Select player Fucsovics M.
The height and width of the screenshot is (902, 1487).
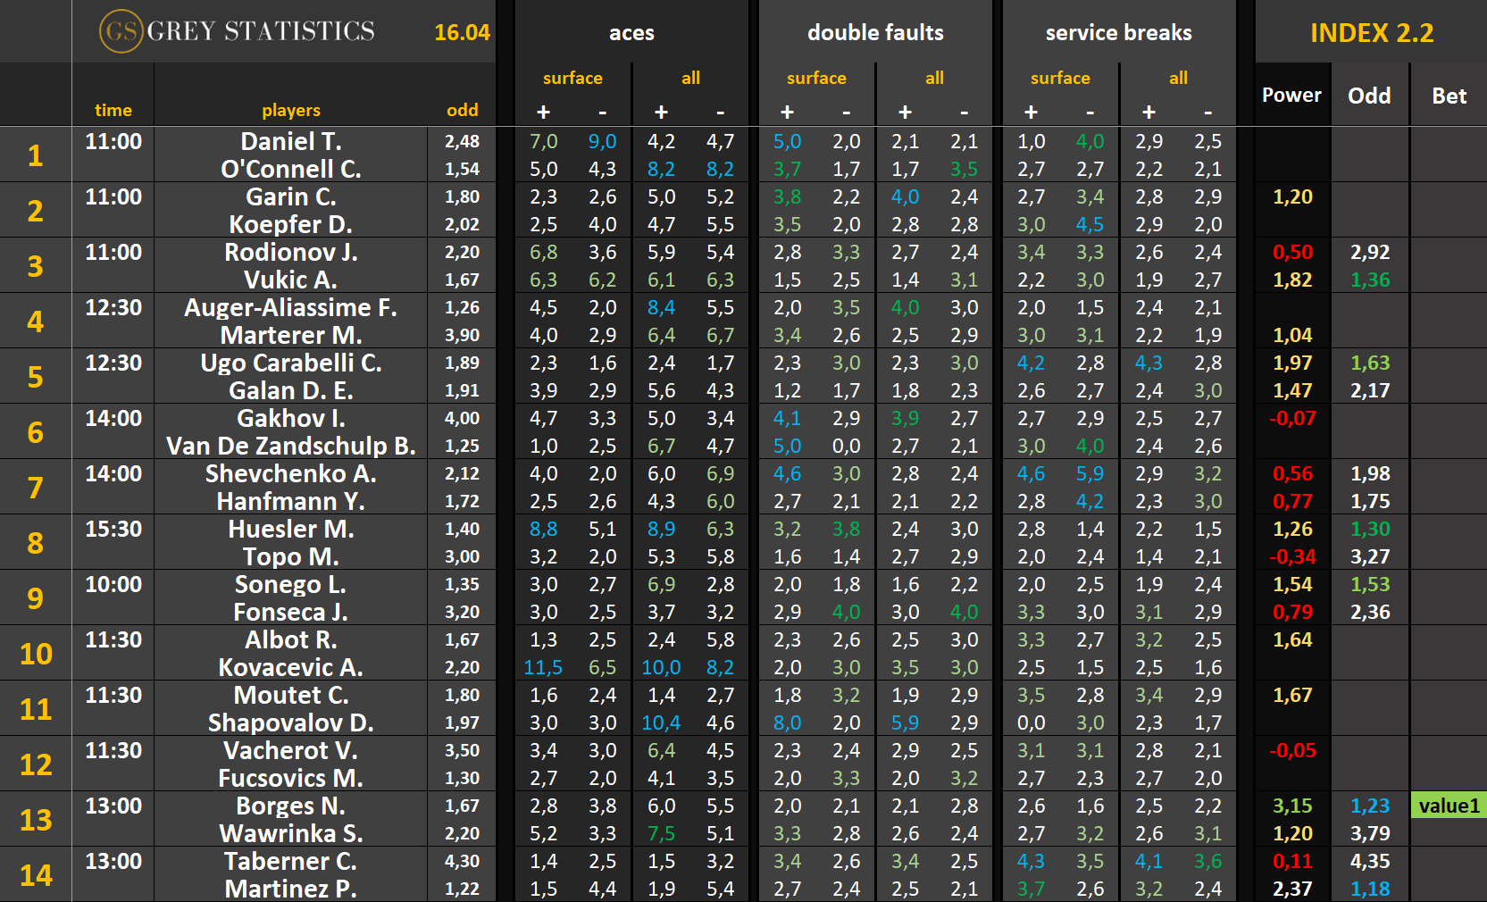coord(291,778)
